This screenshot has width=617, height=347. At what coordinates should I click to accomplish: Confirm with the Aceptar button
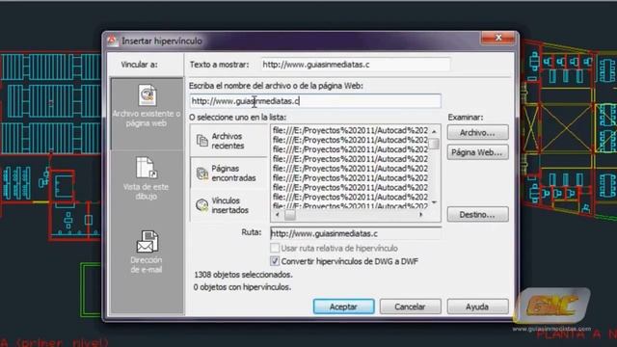(x=343, y=307)
